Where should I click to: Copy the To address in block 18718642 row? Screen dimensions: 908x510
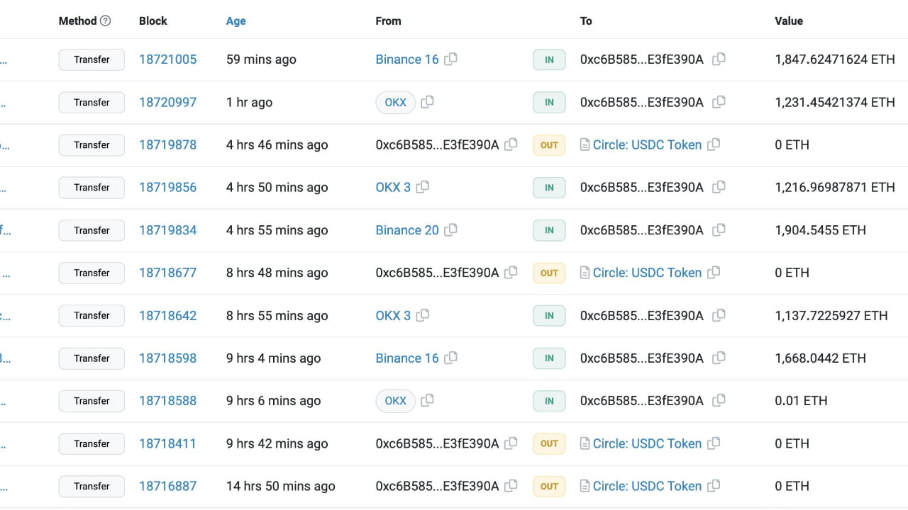pyautogui.click(x=719, y=315)
